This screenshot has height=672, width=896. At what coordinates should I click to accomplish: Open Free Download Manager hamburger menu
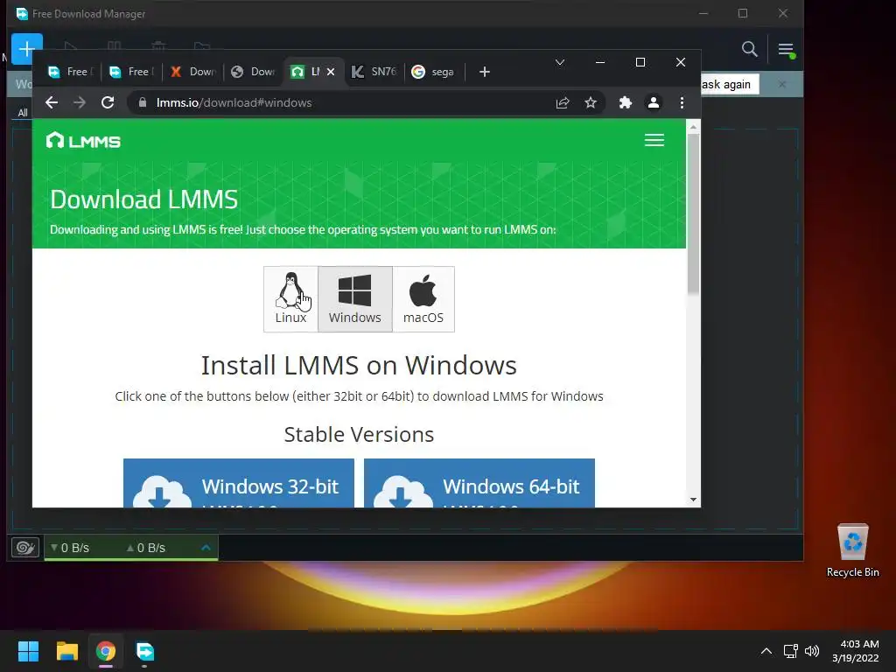click(786, 50)
